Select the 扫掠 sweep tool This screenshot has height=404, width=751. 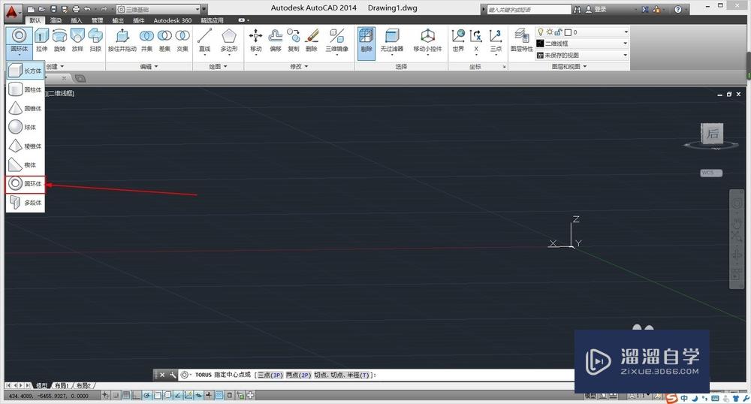(x=95, y=41)
